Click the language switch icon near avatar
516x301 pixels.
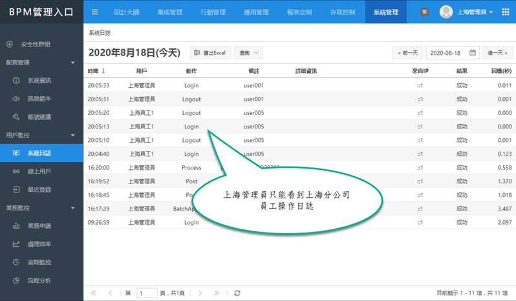425,12
